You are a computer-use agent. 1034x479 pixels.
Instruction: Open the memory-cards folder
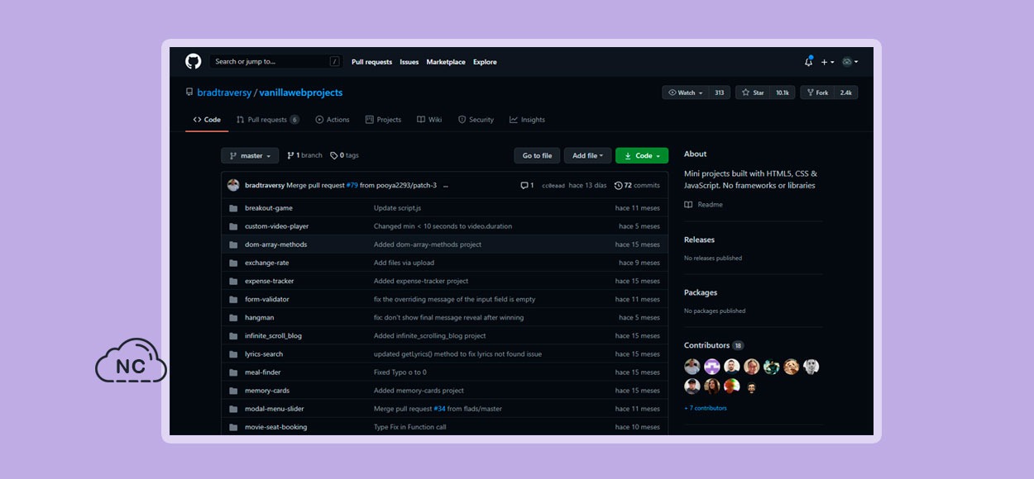coord(267,391)
